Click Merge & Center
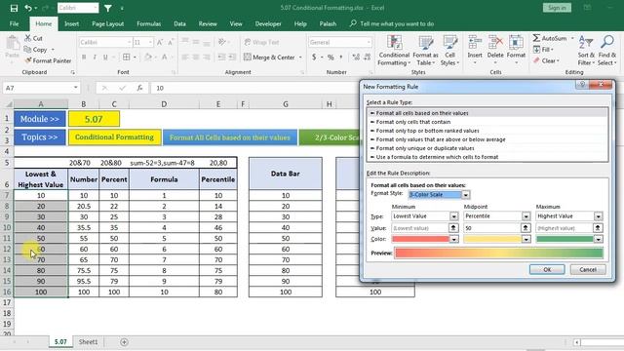The height and width of the screenshot is (351, 624). point(269,58)
